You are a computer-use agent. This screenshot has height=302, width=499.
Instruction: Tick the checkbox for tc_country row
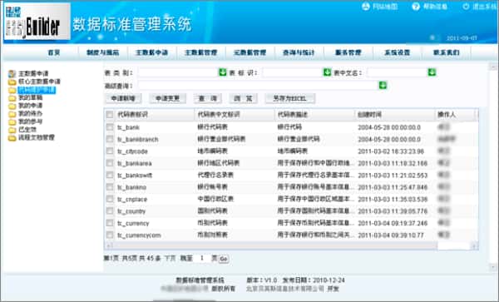point(110,211)
